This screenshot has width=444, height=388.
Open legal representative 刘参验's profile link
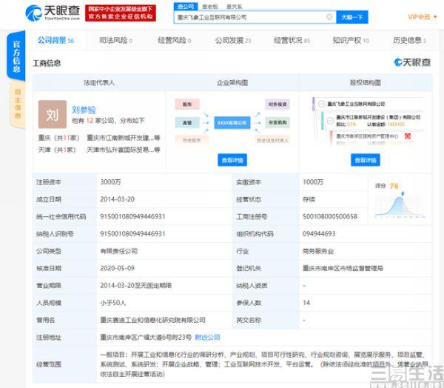[x=84, y=110]
